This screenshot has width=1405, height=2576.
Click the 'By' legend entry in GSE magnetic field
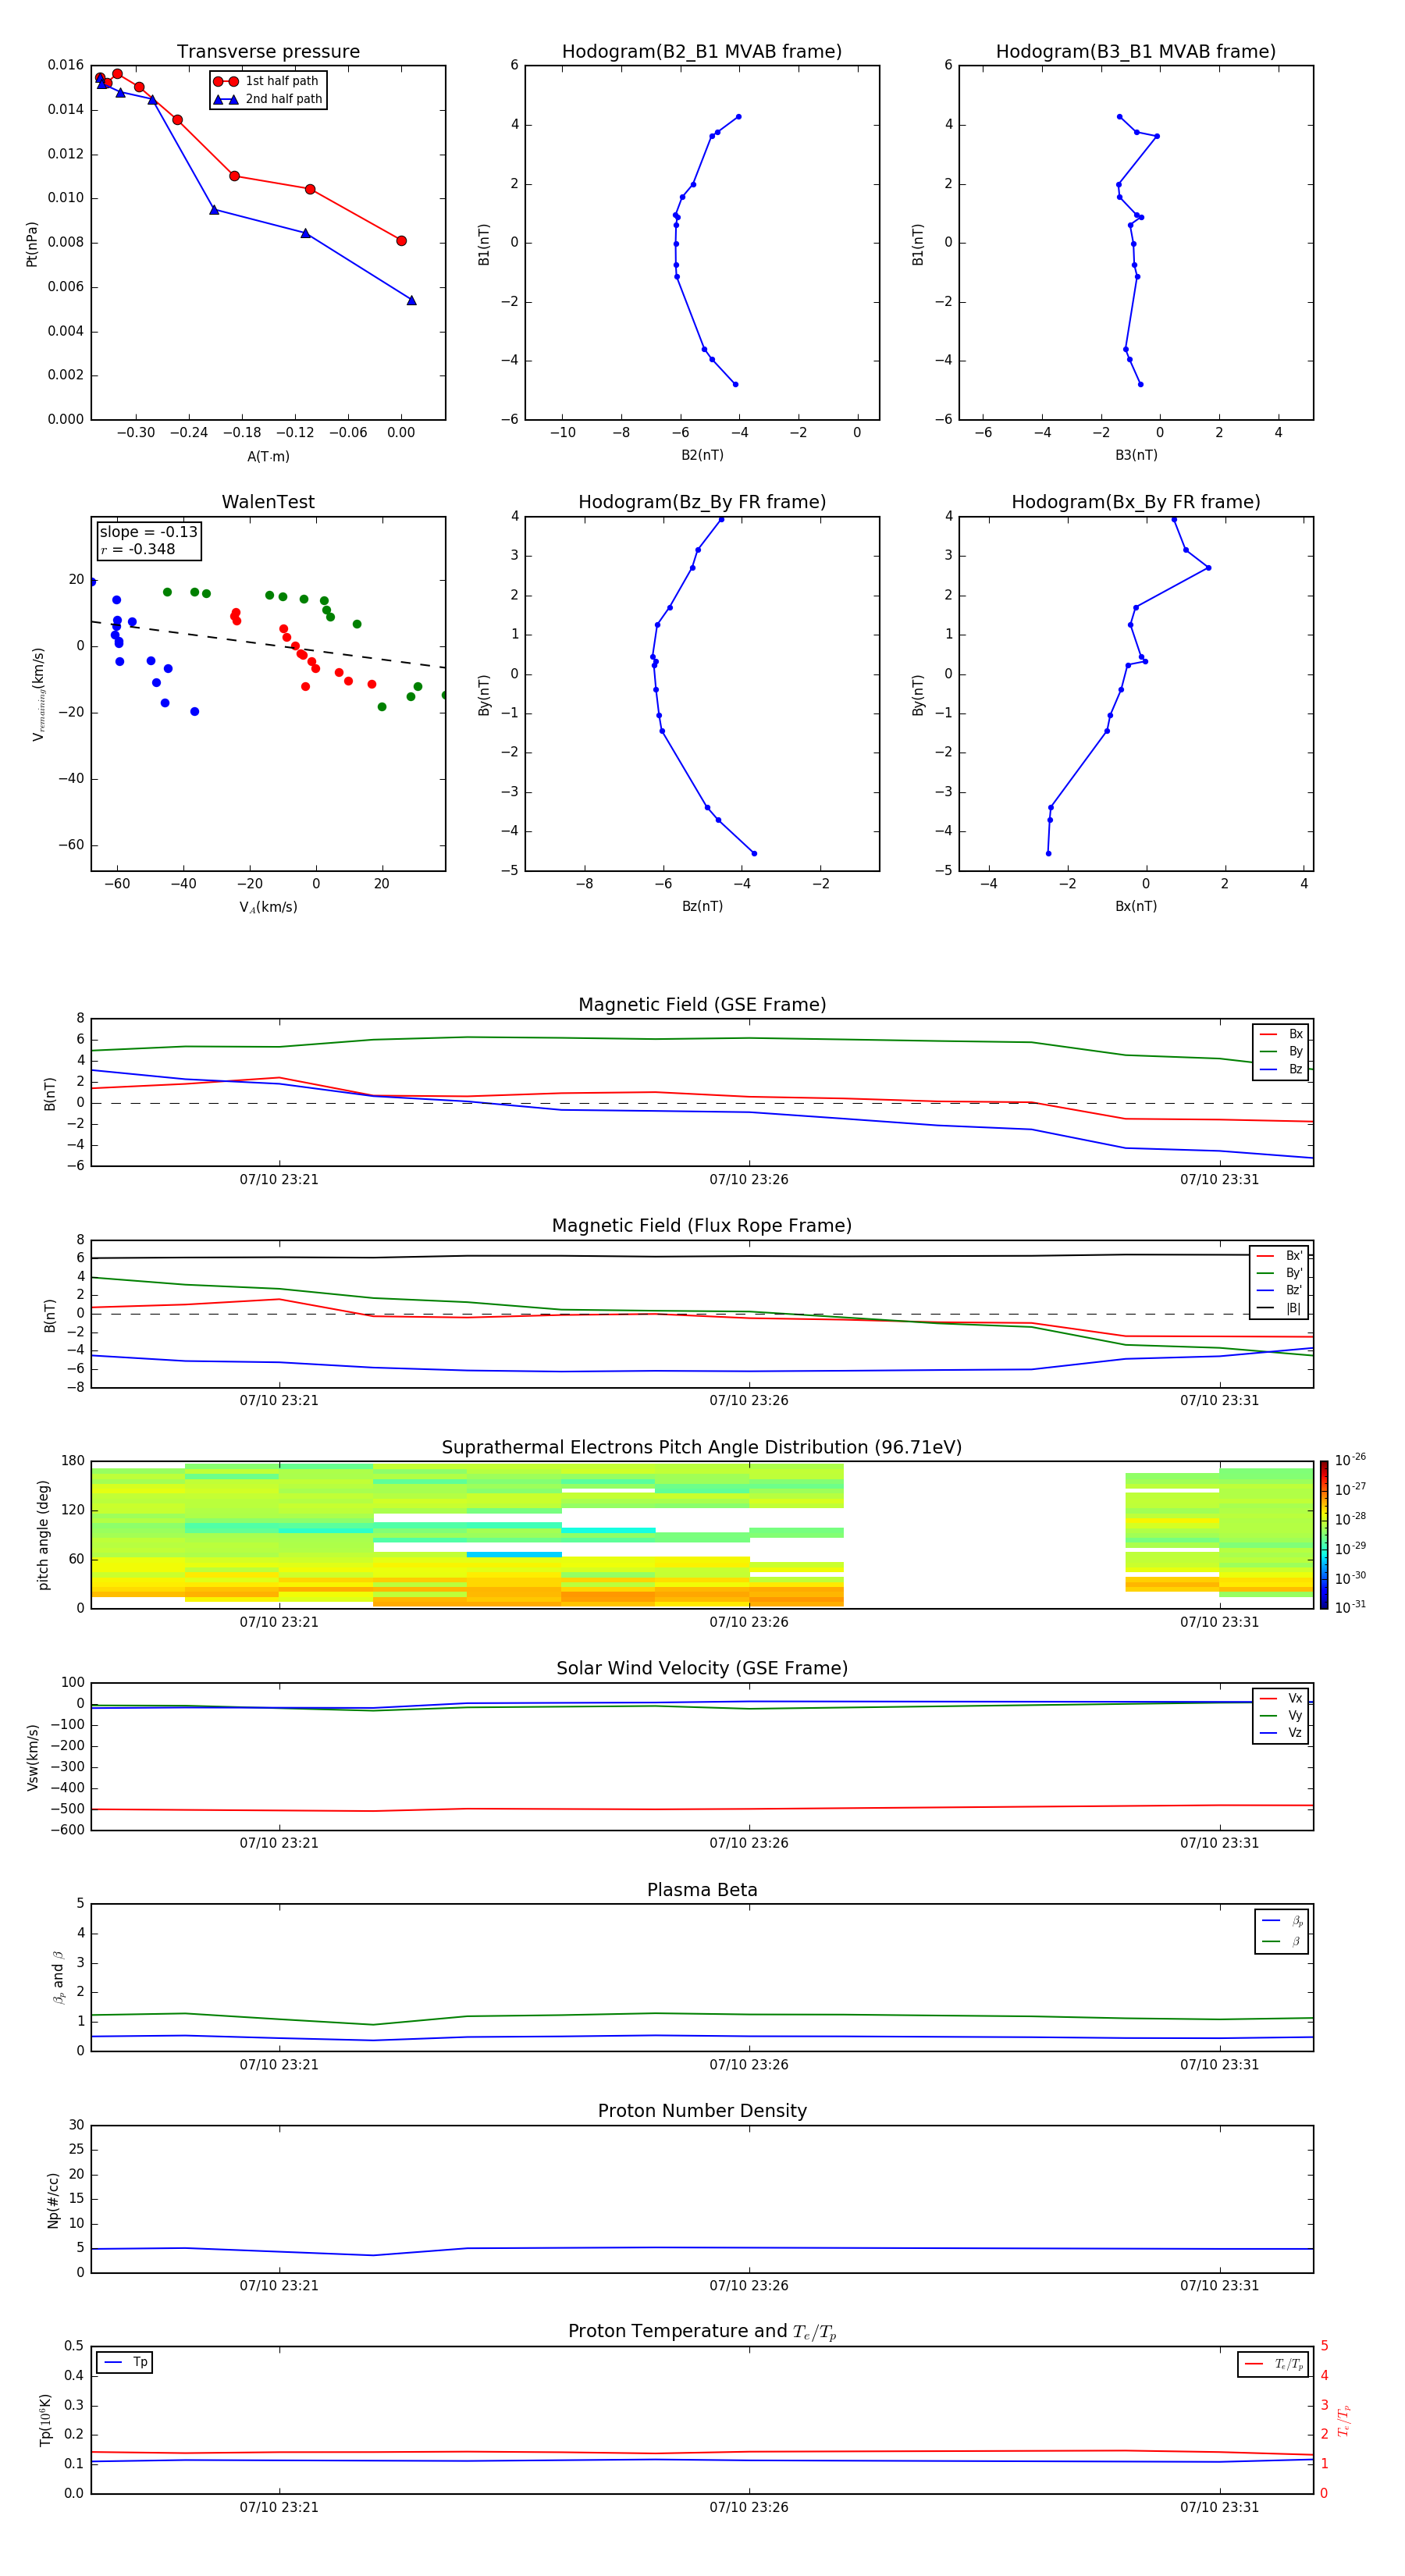1281,1051
